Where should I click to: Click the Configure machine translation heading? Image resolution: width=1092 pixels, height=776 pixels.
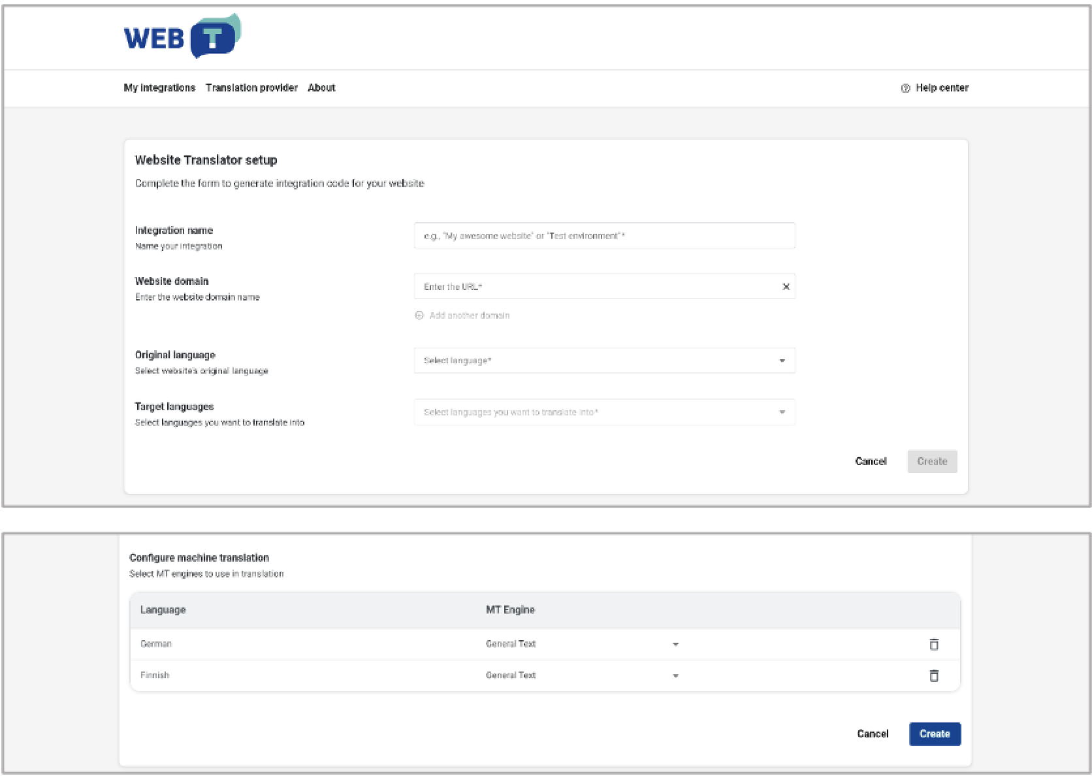[x=199, y=558]
